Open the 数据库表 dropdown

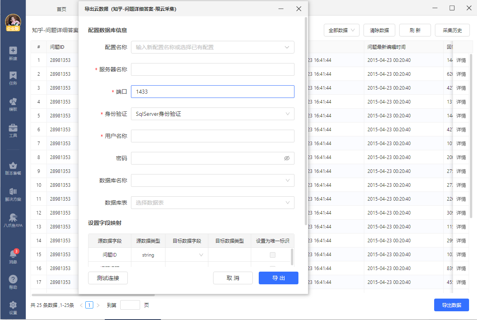click(x=213, y=203)
